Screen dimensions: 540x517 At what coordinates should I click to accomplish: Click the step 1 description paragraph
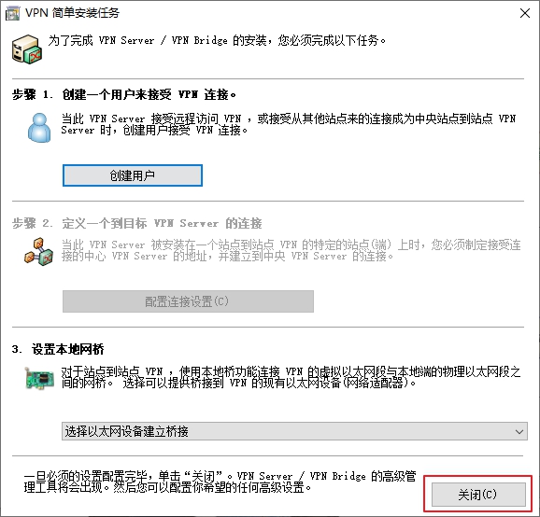coord(289,124)
